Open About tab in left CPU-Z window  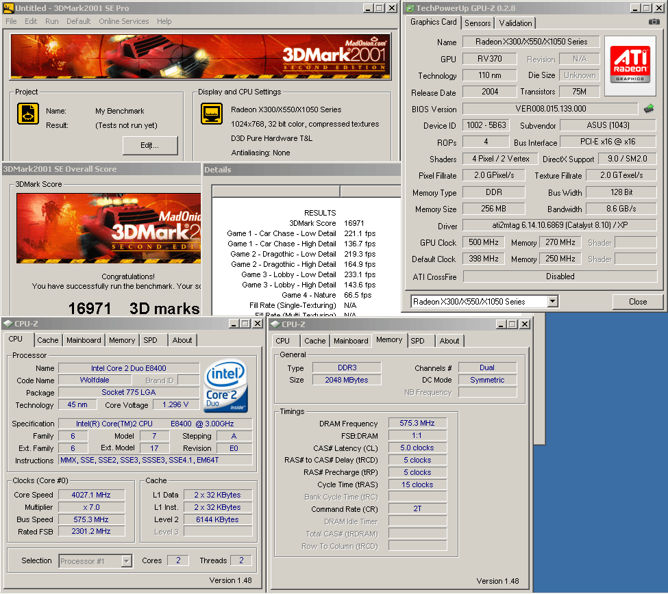[x=182, y=340]
